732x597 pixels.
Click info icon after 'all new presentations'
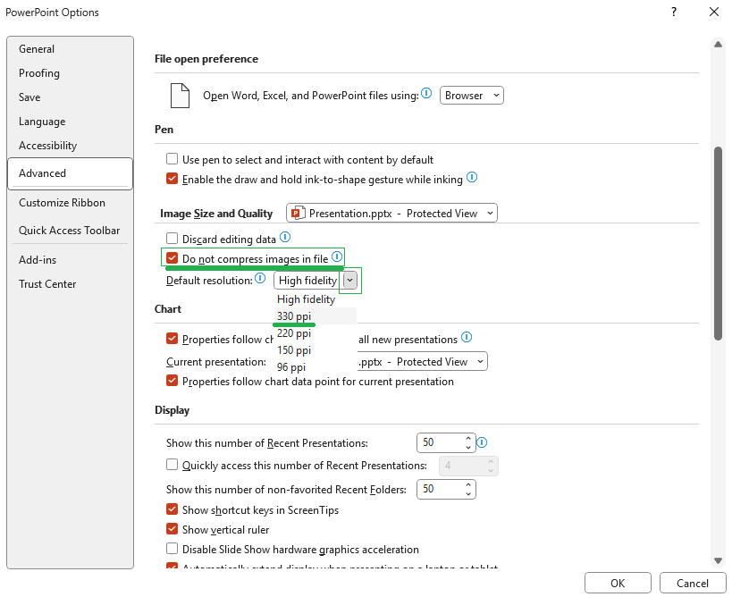pos(467,338)
